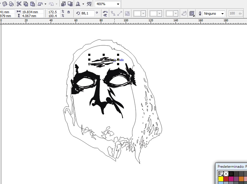The image size is (247, 184).
Task: Open the wrap paragraph text options
Action: point(192,14)
